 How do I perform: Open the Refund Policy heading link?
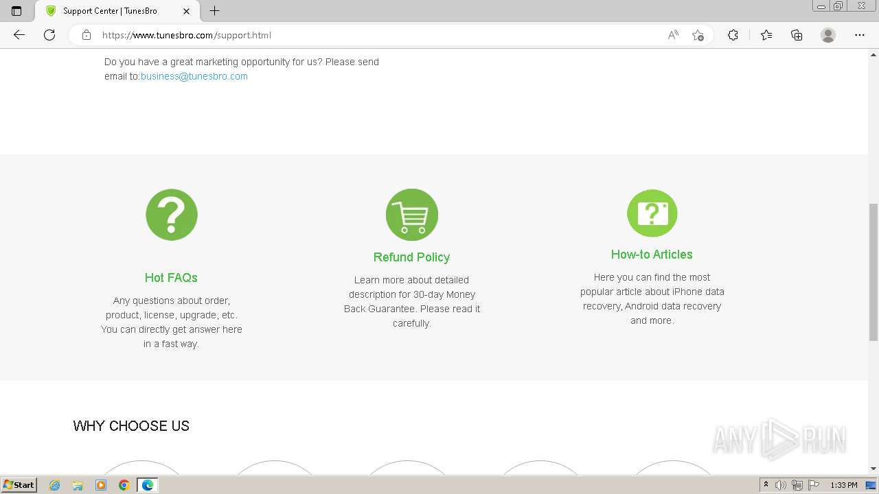coord(411,257)
